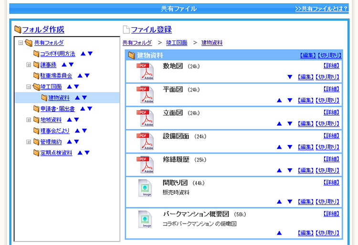Collapse the 共有フォルダ root node
Image resolution: width=358 pixels, height=245 pixels.
point(21,42)
